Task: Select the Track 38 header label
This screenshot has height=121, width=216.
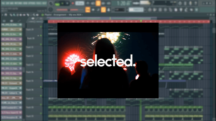Action: click(x=30, y=107)
